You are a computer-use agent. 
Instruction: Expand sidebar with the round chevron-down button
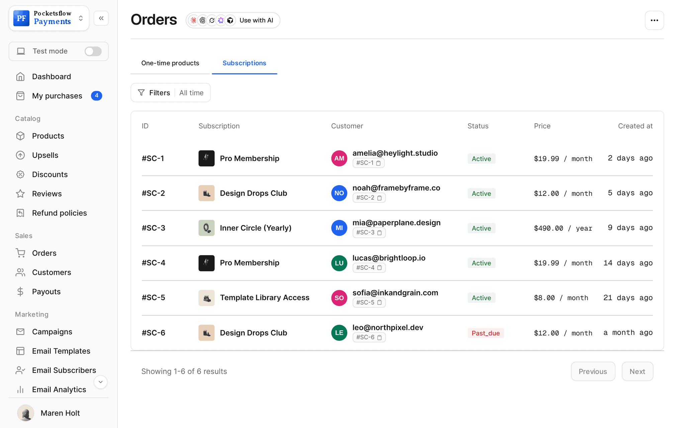click(x=100, y=382)
